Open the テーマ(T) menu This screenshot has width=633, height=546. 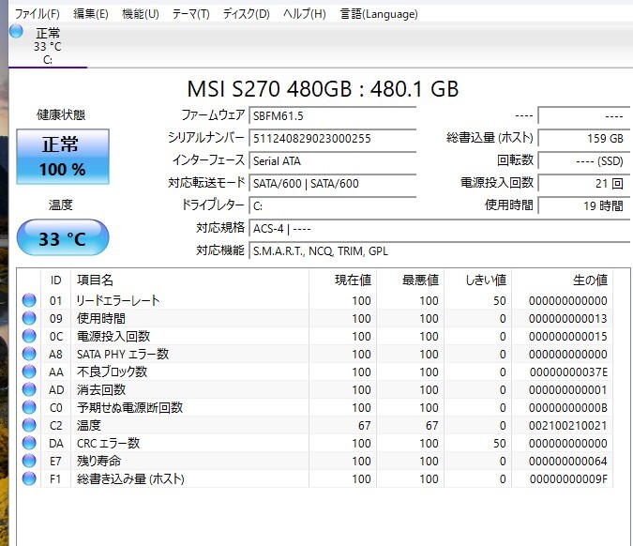click(x=191, y=14)
